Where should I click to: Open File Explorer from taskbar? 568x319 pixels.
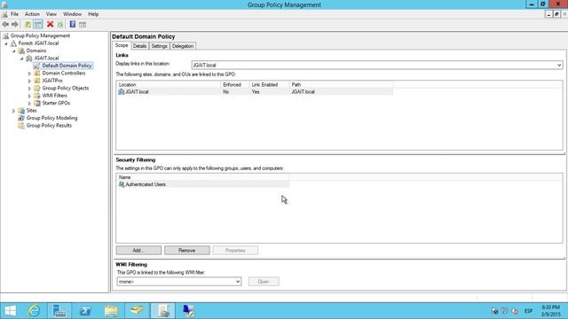point(111,311)
